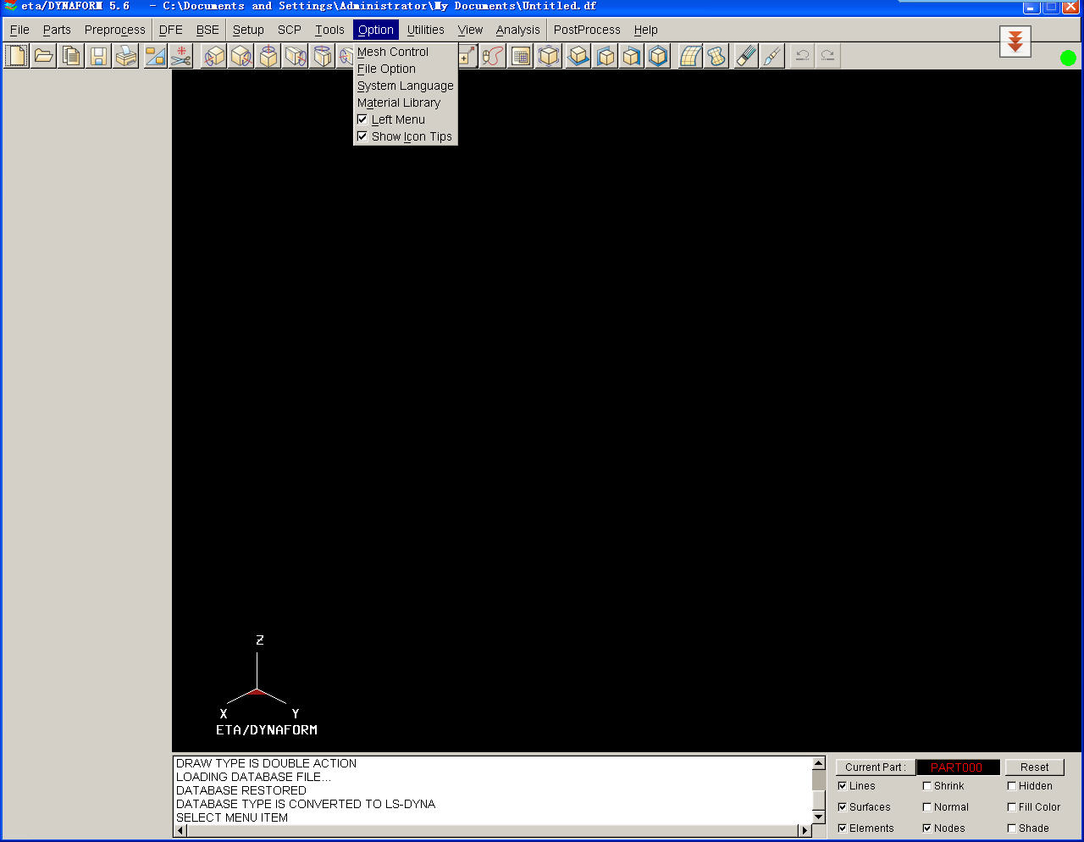
Task: Open the Help menu
Action: [x=646, y=30]
